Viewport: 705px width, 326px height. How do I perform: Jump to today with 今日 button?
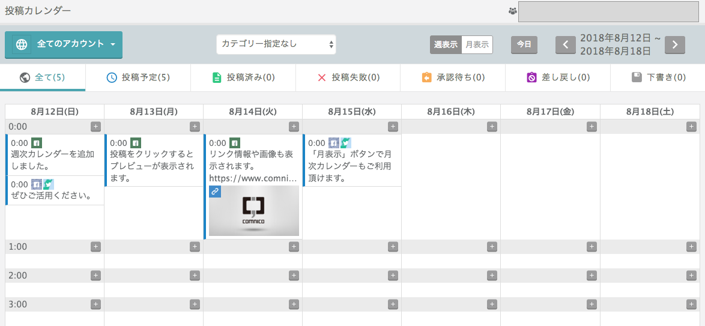pyautogui.click(x=524, y=44)
